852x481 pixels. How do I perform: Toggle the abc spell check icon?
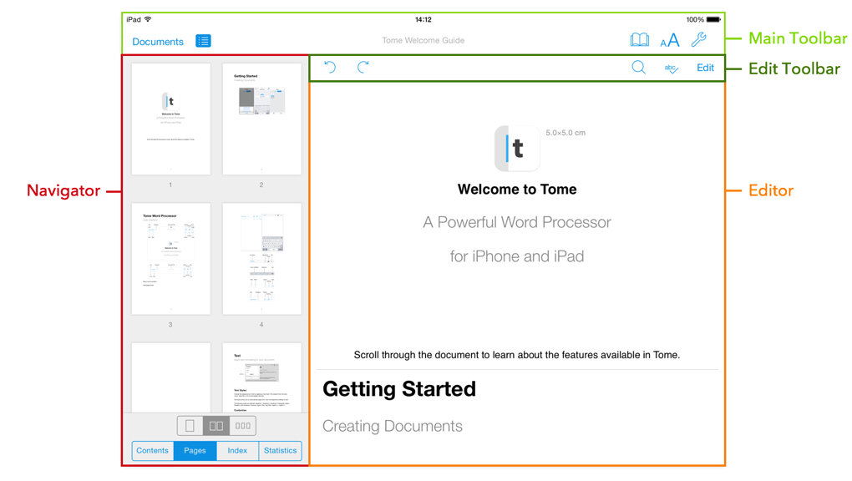[x=671, y=68]
